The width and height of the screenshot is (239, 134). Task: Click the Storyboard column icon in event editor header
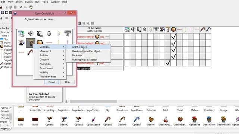pos(139,29)
